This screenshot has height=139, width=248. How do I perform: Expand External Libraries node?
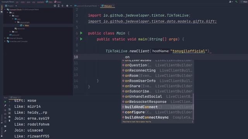pos(5,38)
